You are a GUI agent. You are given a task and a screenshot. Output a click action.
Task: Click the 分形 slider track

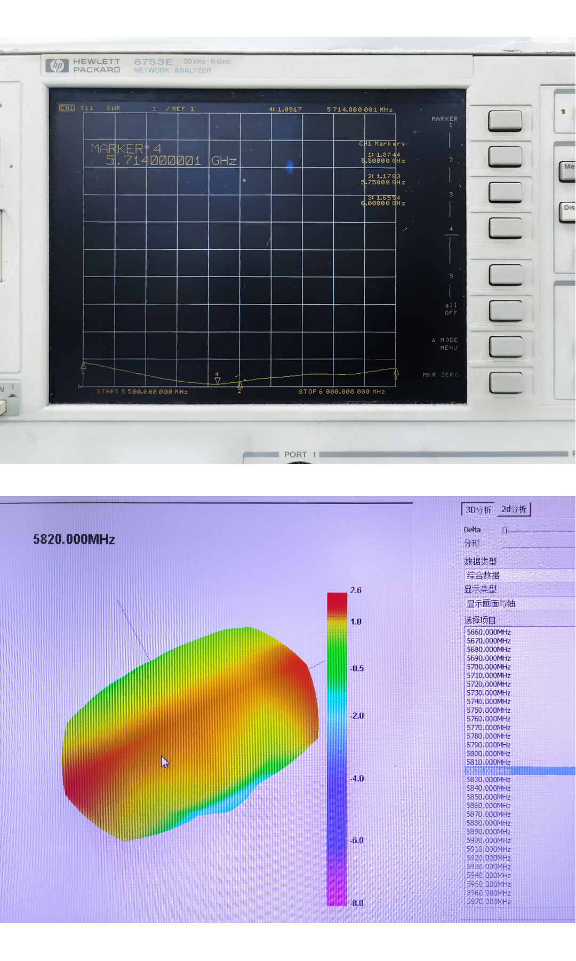coord(539,547)
